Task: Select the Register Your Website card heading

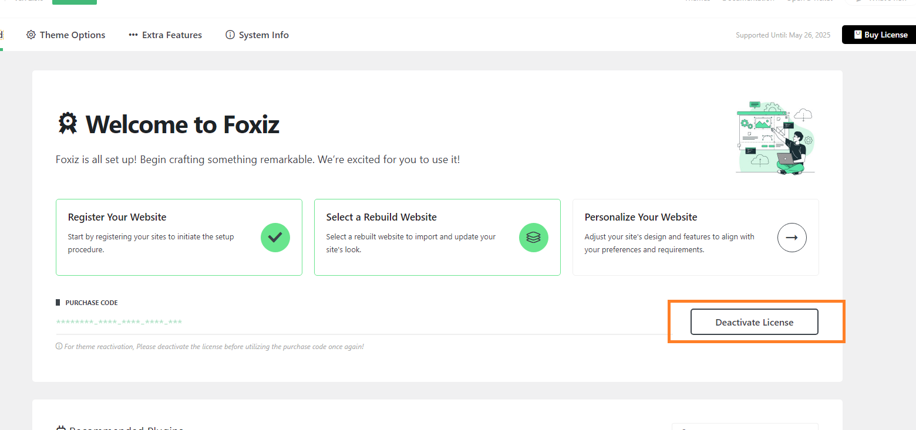Action: 117,217
